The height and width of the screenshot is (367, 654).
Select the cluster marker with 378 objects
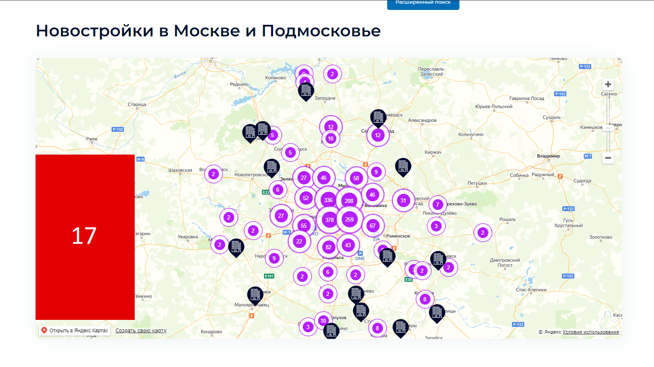tap(329, 220)
